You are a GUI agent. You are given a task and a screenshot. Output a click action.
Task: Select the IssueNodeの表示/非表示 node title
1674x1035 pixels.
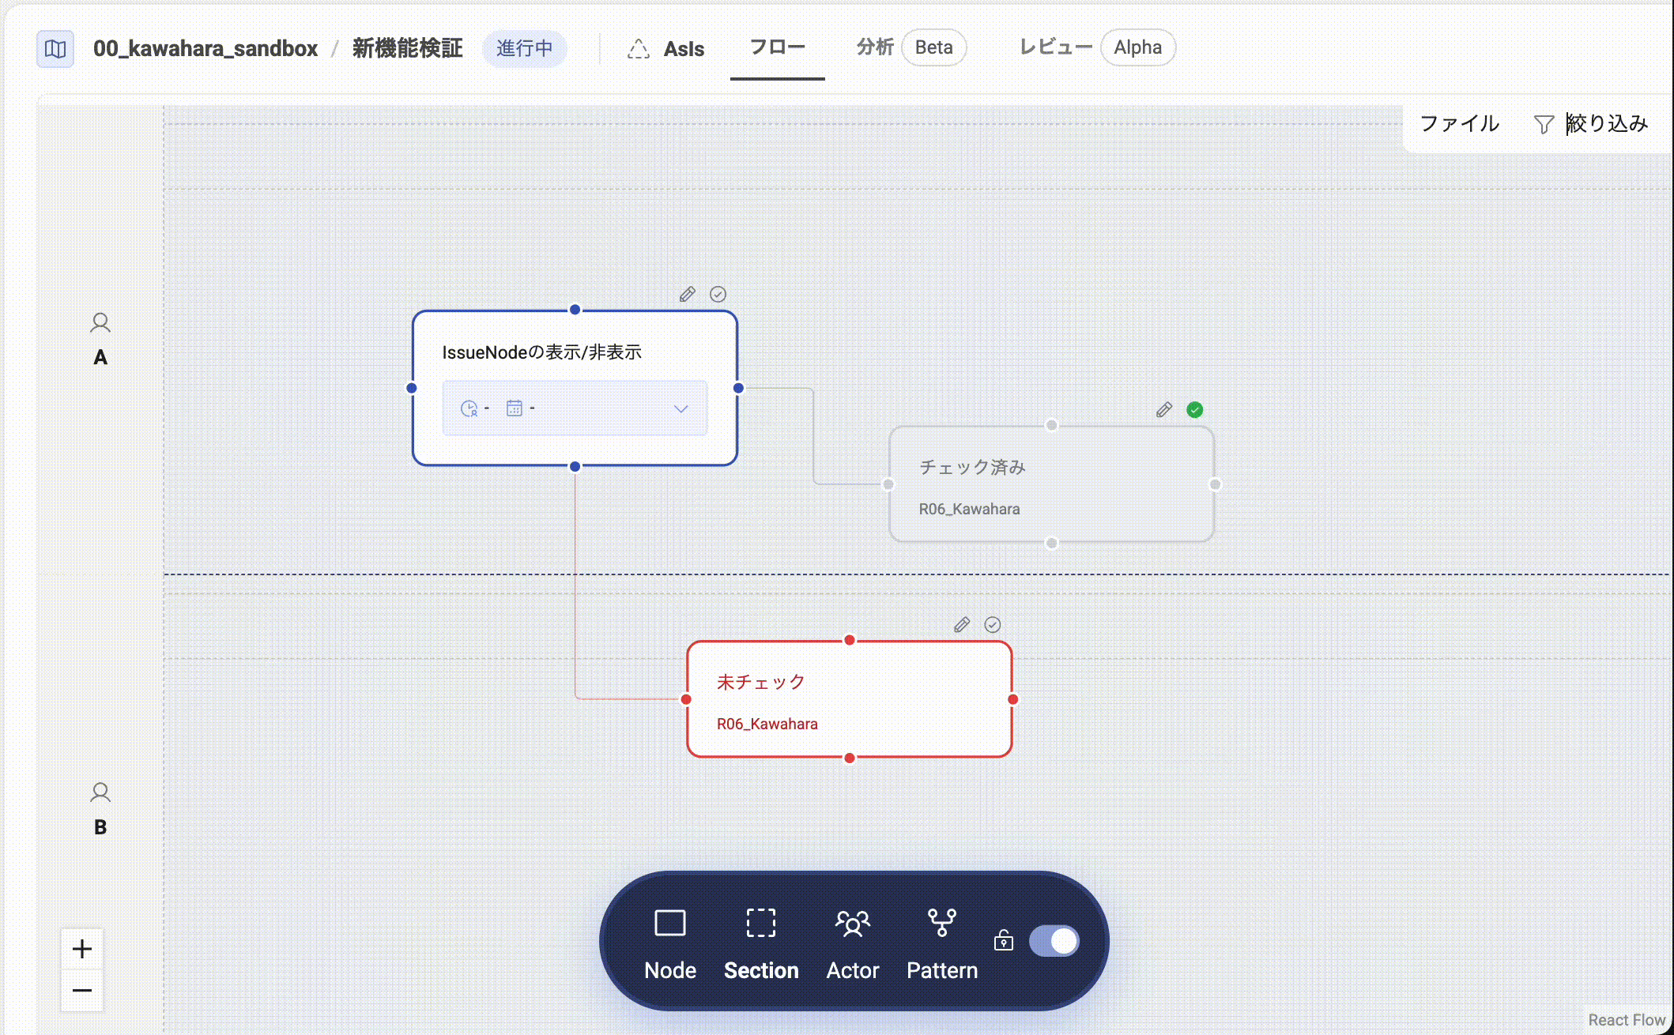tap(541, 352)
